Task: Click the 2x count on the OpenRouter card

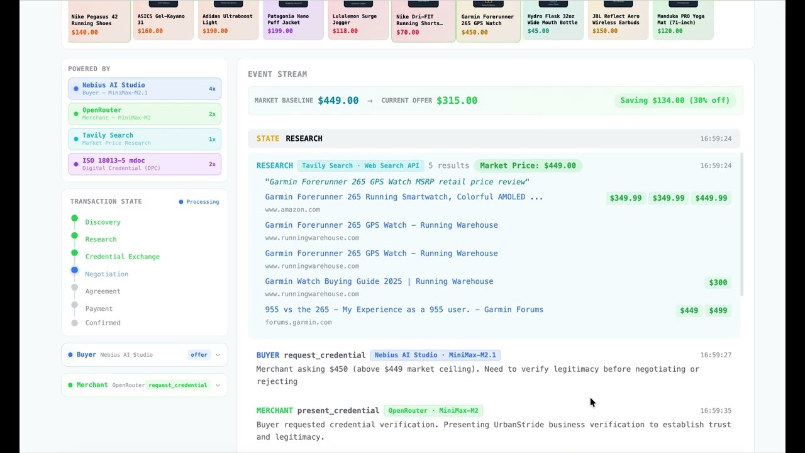Action: 212,114
